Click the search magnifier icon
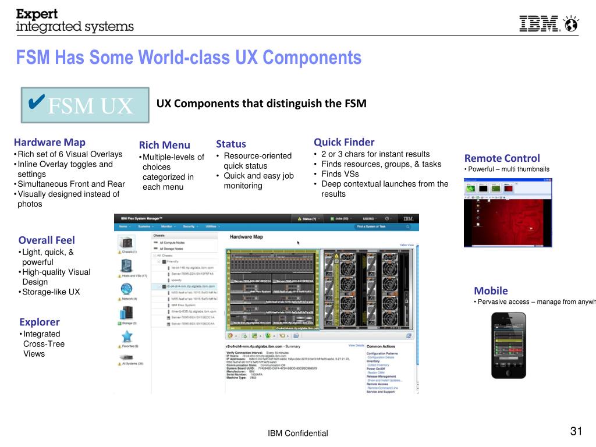 click(408, 226)
